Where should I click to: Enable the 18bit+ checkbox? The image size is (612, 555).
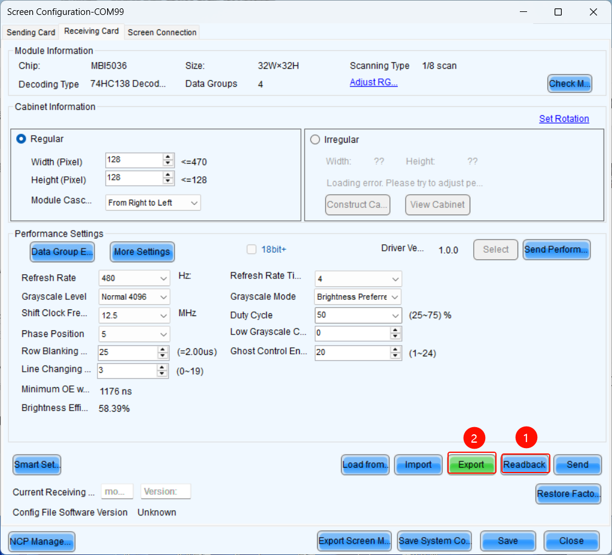click(x=252, y=250)
